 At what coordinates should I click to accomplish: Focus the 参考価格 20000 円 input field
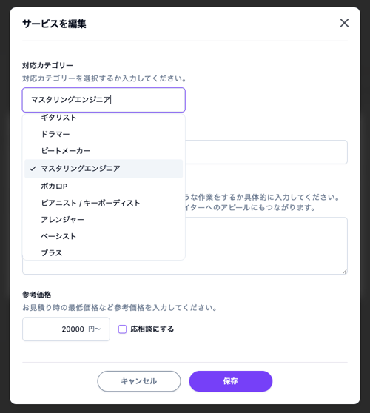pyautogui.click(x=66, y=329)
